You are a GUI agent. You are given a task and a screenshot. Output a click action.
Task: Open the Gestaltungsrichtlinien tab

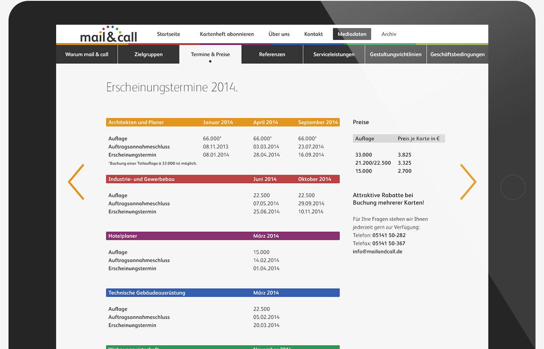396,54
